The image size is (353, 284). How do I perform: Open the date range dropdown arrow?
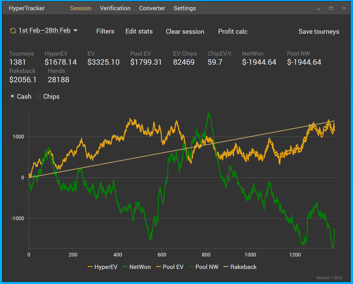click(x=76, y=30)
